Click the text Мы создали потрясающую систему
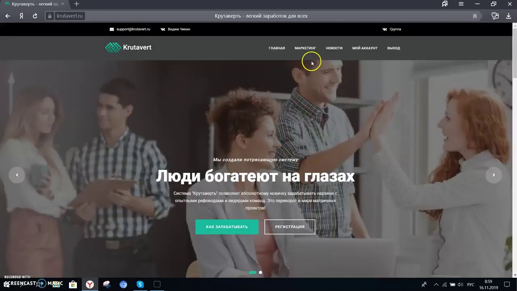 (x=255, y=160)
